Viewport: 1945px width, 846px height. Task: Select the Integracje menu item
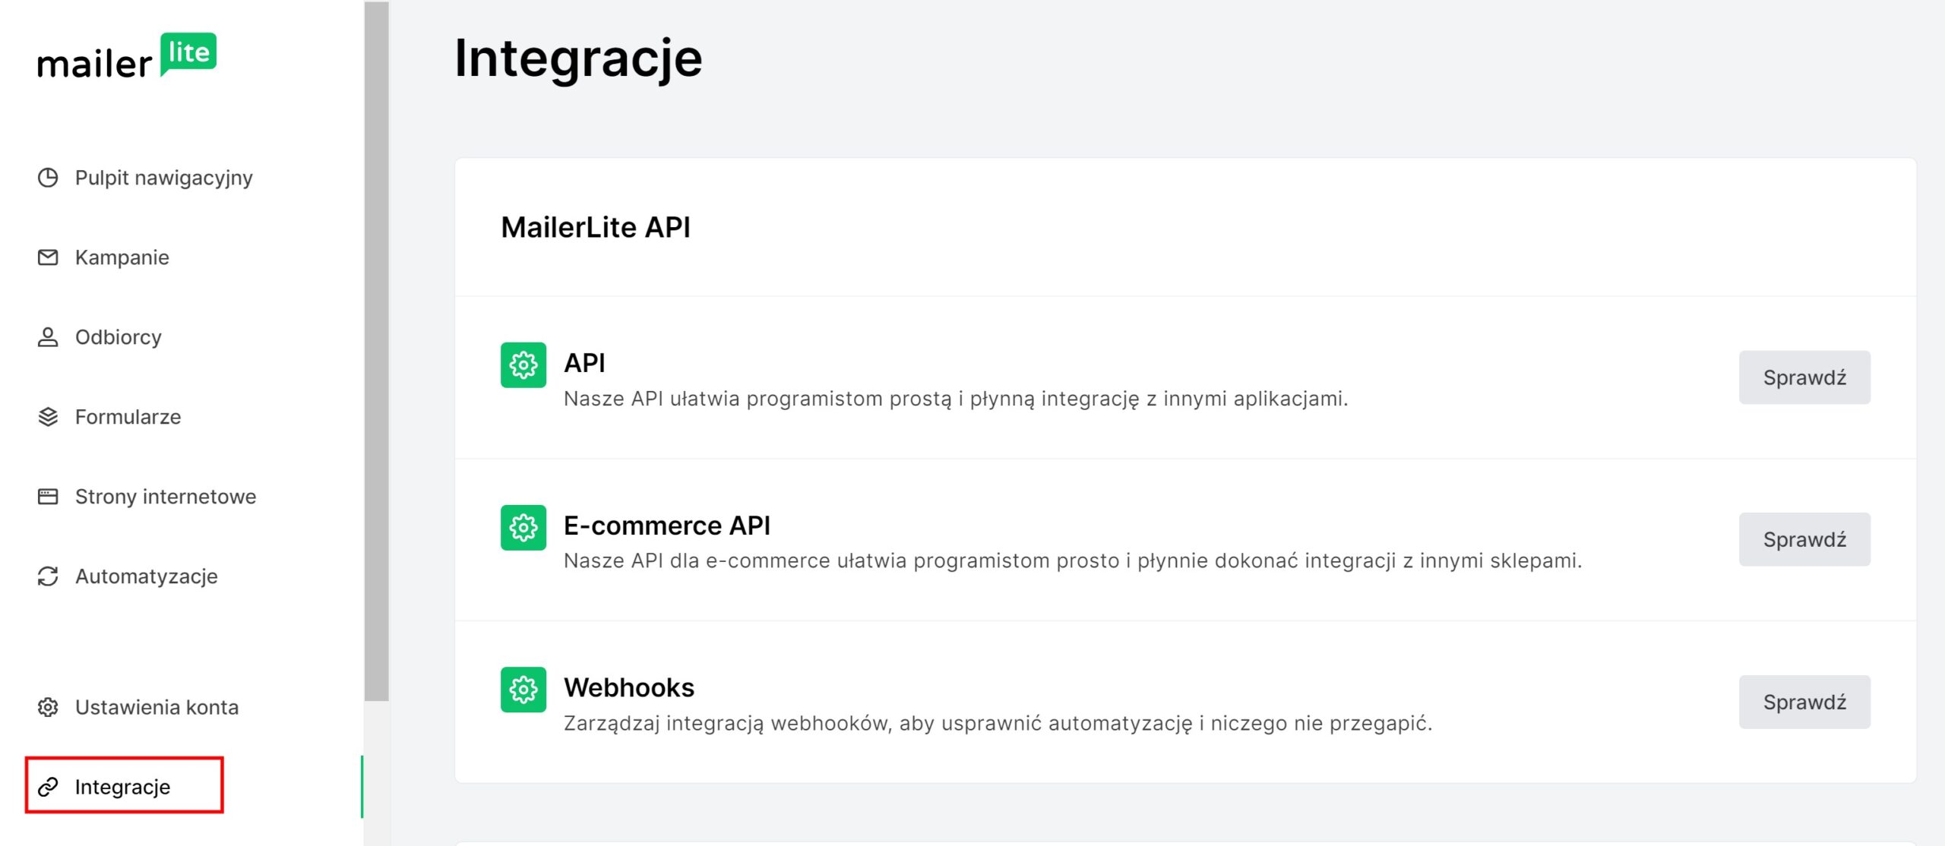(124, 786)
